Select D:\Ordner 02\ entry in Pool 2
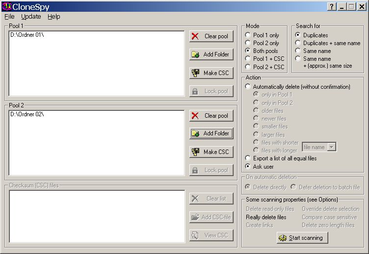 coord(27,114)
